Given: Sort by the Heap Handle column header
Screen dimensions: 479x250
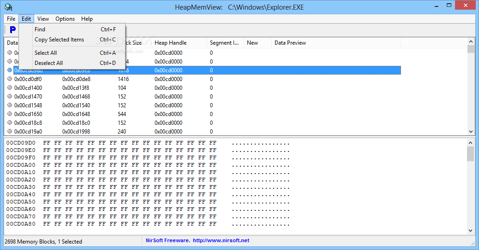Looking at the screenshot, I should pos(179,43).
